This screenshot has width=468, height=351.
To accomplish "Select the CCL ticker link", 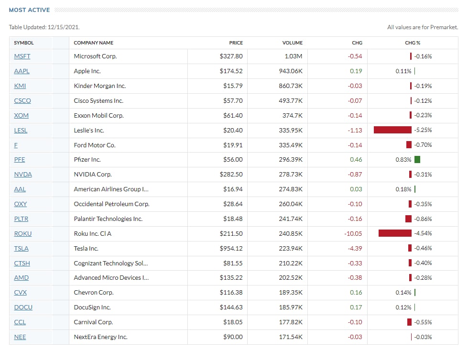I will coord(20,322).
